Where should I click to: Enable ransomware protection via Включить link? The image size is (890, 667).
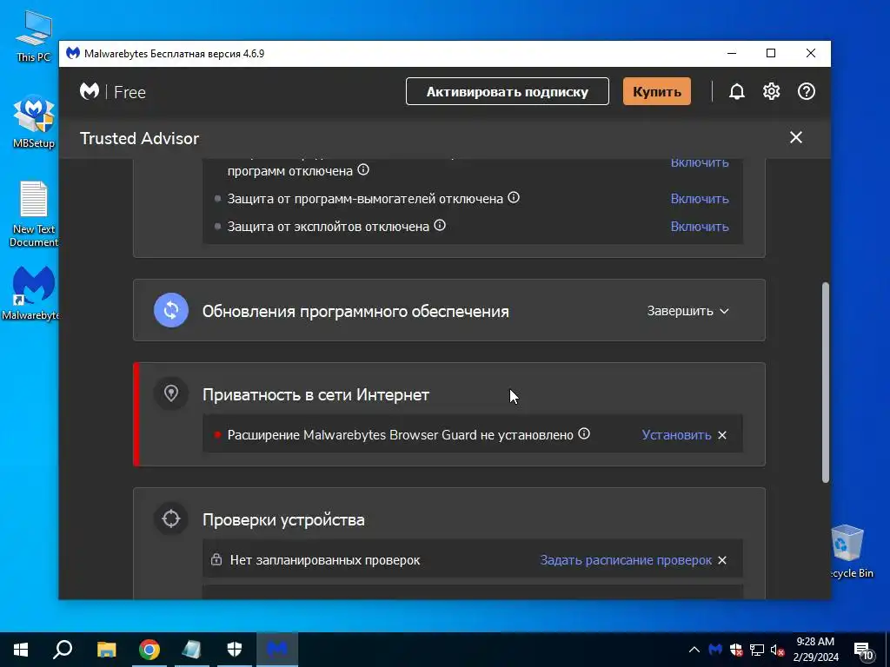click(x=700, y=199)
